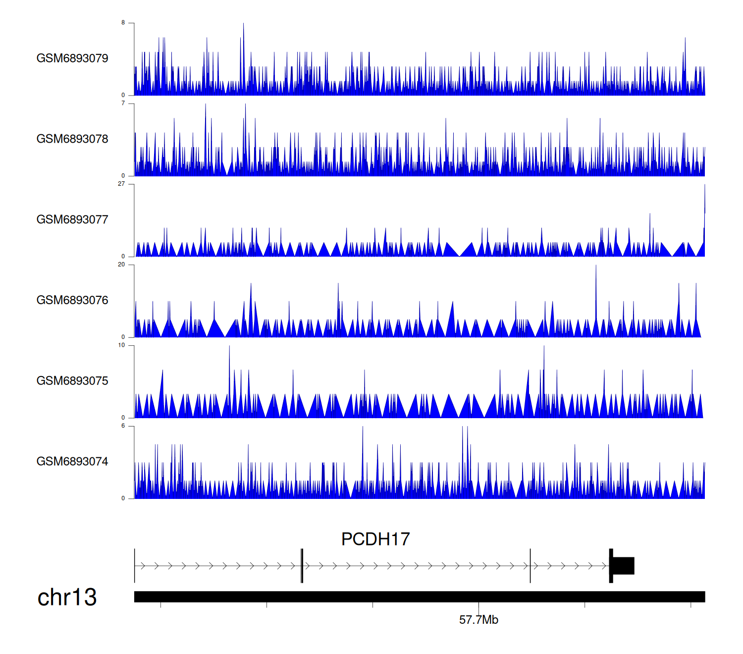Click the y-axis maximum 8 on GSM6893079
The height and width of the screenshot is (654, 743).
point(123,23)
